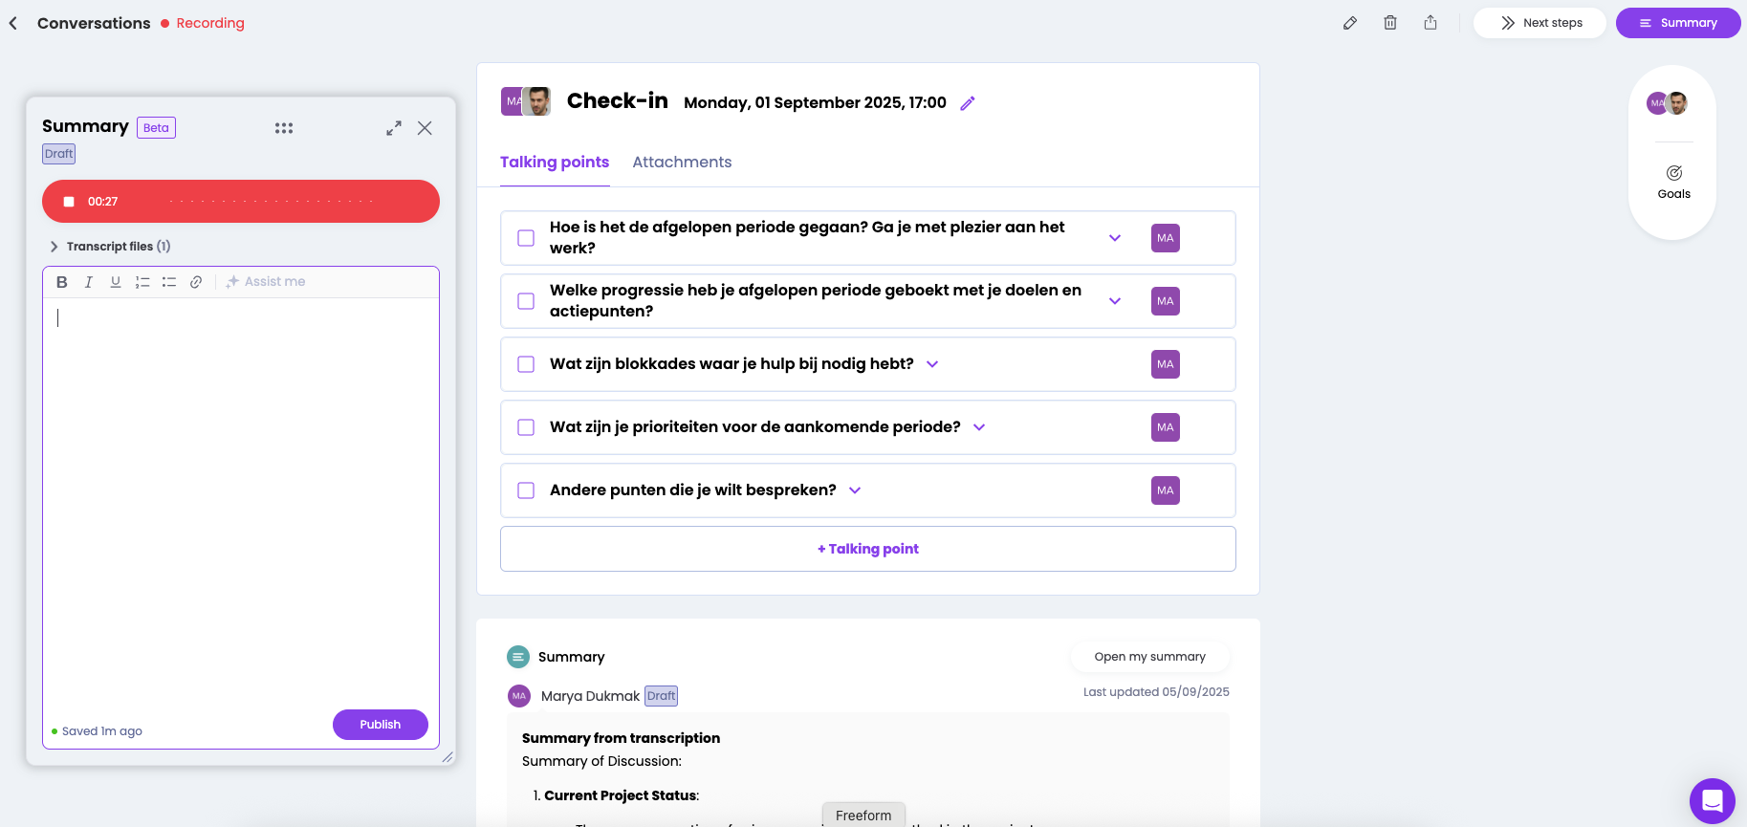
Task: Mark 'Hoe is het de afgelopen periode' done
Action: click(x=526, y=238)
